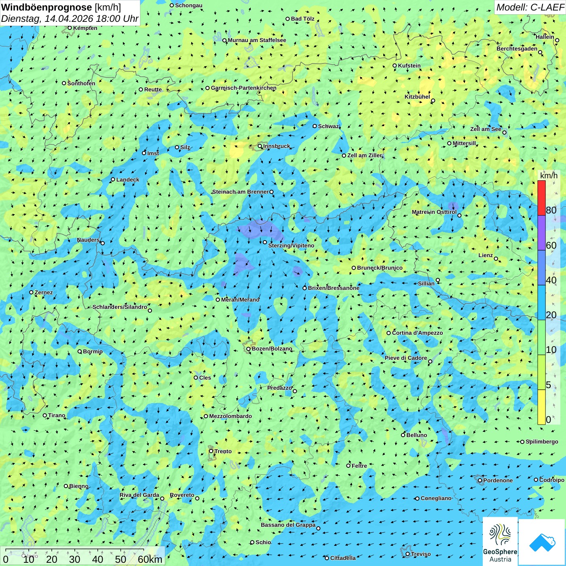Click the 'Mezzolombardo' label
Image resolution: width=566 pixels, height=566 pixels.
230,416
